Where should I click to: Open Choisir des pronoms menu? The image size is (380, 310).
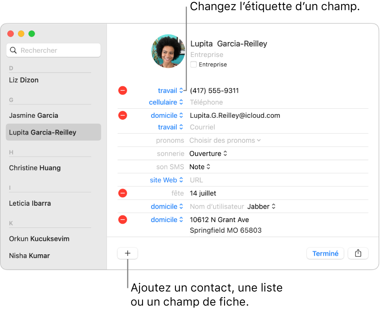pos(225,140)
